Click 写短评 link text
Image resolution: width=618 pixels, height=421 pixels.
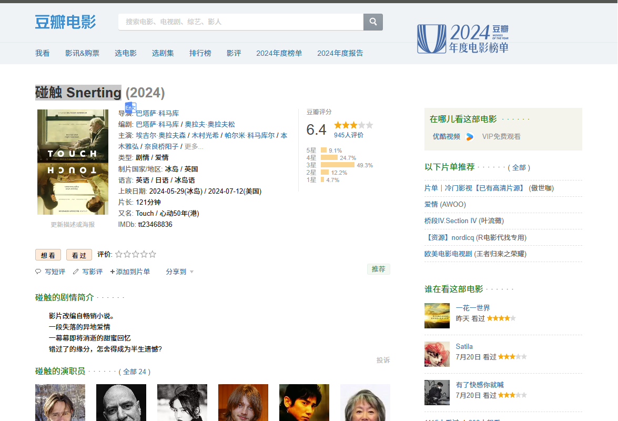tap(55, 272)
